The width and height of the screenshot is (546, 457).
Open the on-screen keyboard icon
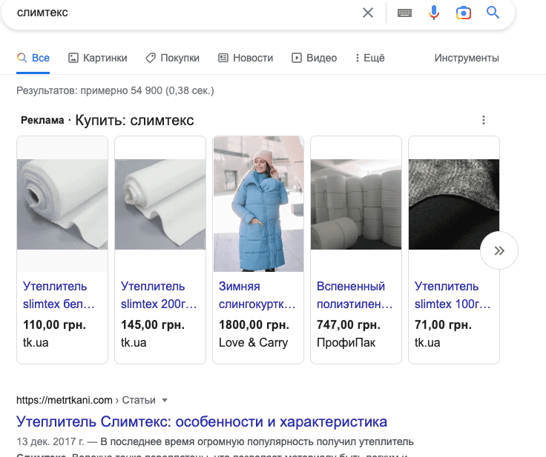click(404, 13)
